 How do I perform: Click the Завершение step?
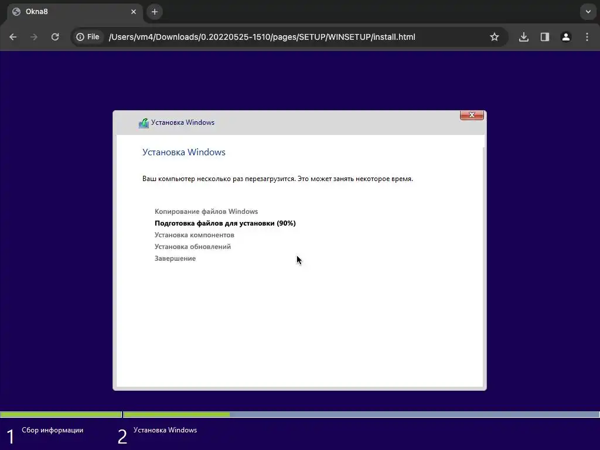175,258
